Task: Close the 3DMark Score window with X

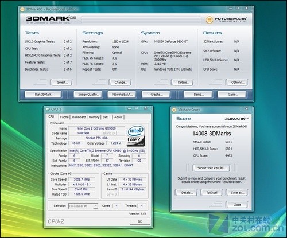Action: point(246,108)
